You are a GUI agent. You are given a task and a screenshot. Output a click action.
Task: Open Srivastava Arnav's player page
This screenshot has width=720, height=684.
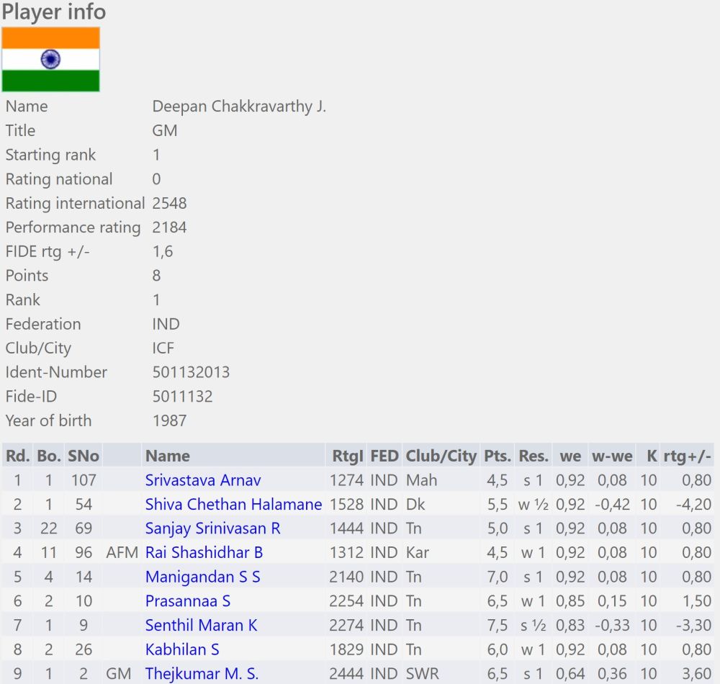pos(202,480)
